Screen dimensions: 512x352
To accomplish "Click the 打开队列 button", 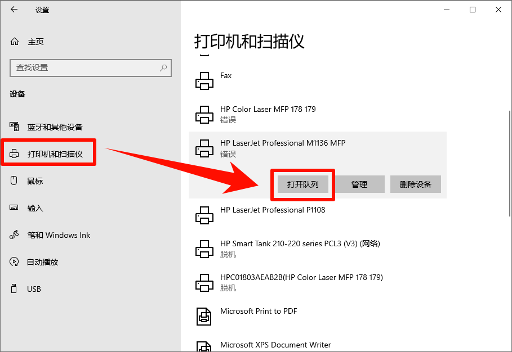I will [302, 184].
